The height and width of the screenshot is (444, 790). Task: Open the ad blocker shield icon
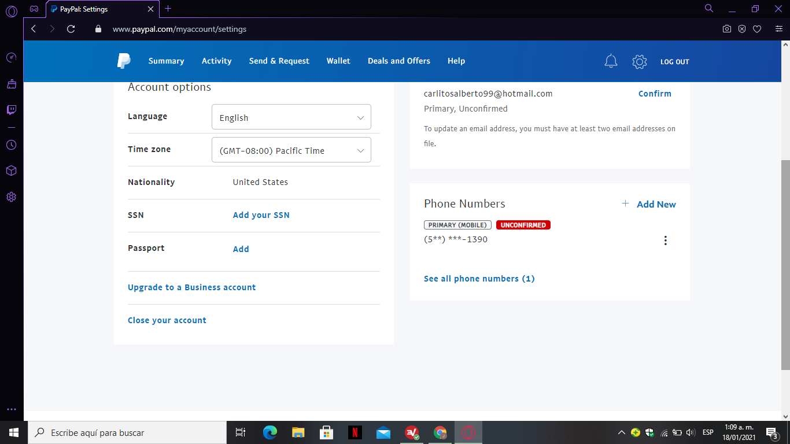tap(742, 29)
